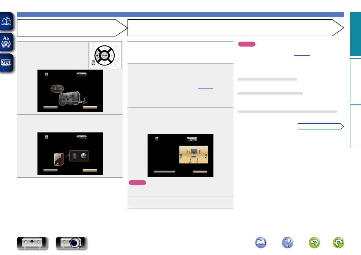Click the subwoofer settings screen image
Image resolution: width=361 pixels, height=255 pixels.
click(70, 154)
